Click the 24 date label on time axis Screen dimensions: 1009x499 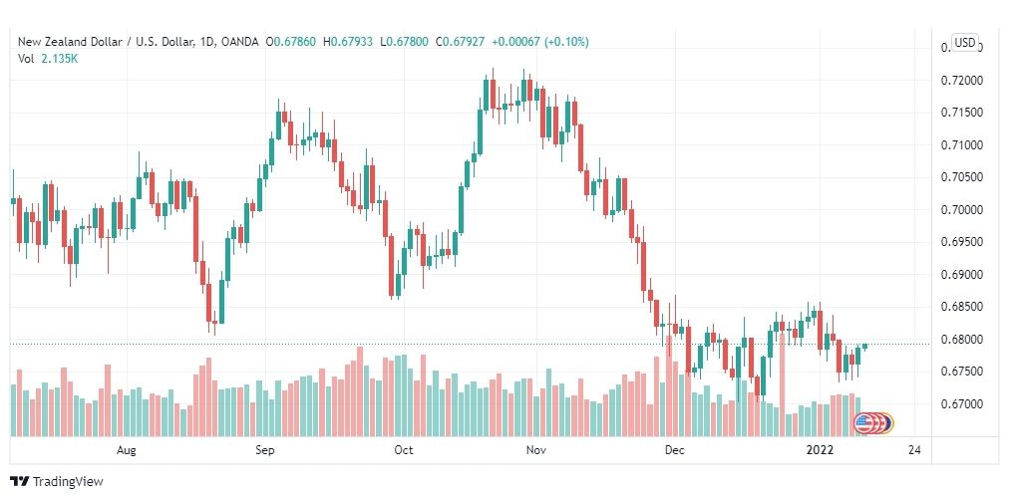(913, 450)
